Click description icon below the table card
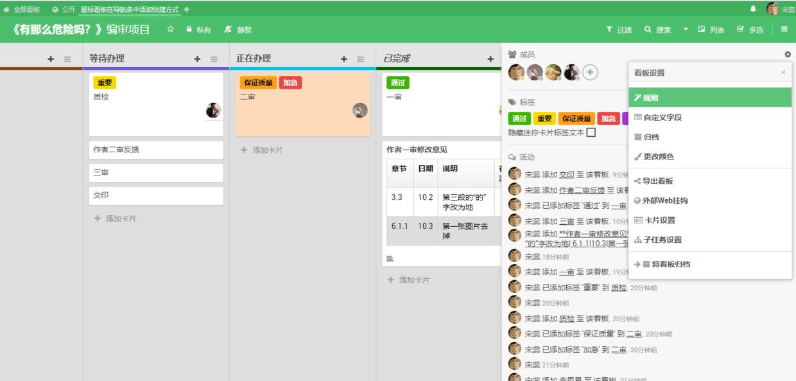The height and width of the screenshot is (381, 796). pyautogui.click(x=390, y=259)
